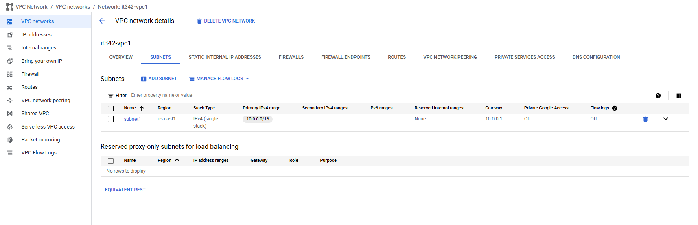Click the filter help question mark icon
Image resolution: width=698 pixels, height=225 pixels.
(x=658, y=96)
